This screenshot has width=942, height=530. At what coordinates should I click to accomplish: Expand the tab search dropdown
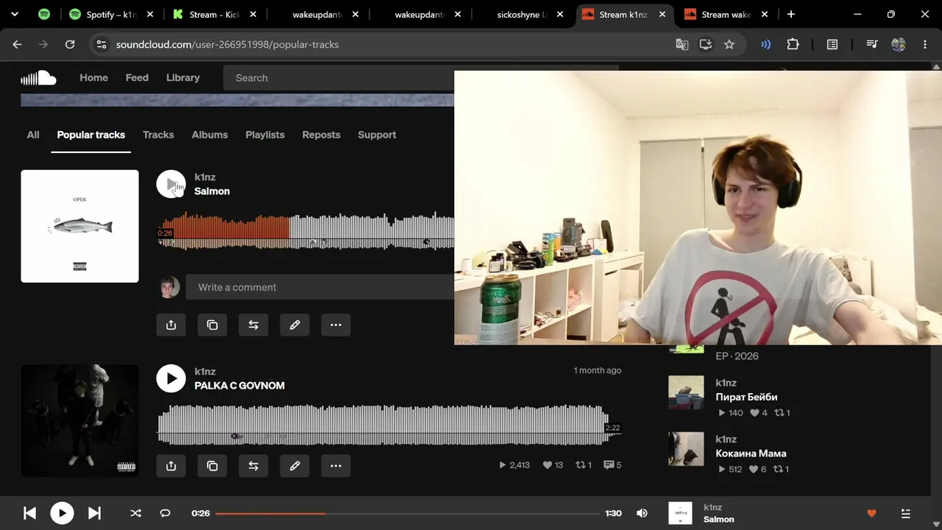click(x=14, y=14)
